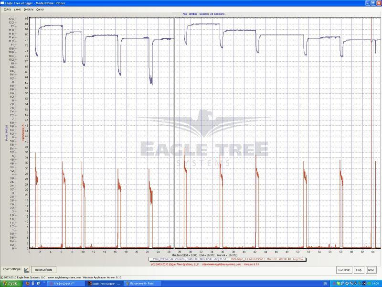
Task: Click the first quick launch icon beside Start
Action: [x=27, y=284]
